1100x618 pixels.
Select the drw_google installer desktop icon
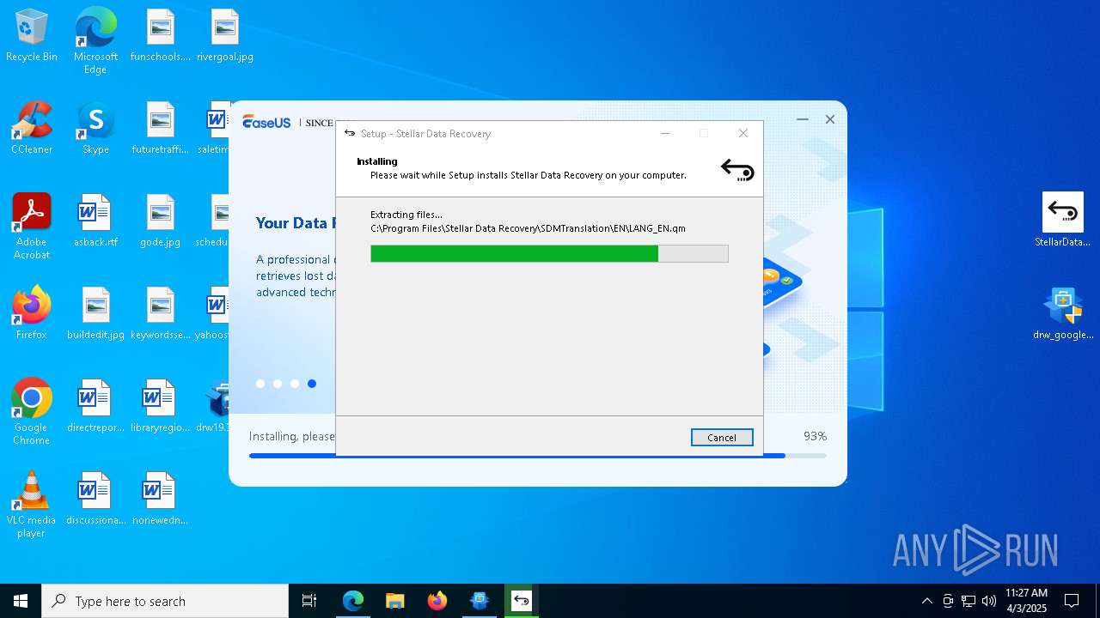tap(1063, 314)
